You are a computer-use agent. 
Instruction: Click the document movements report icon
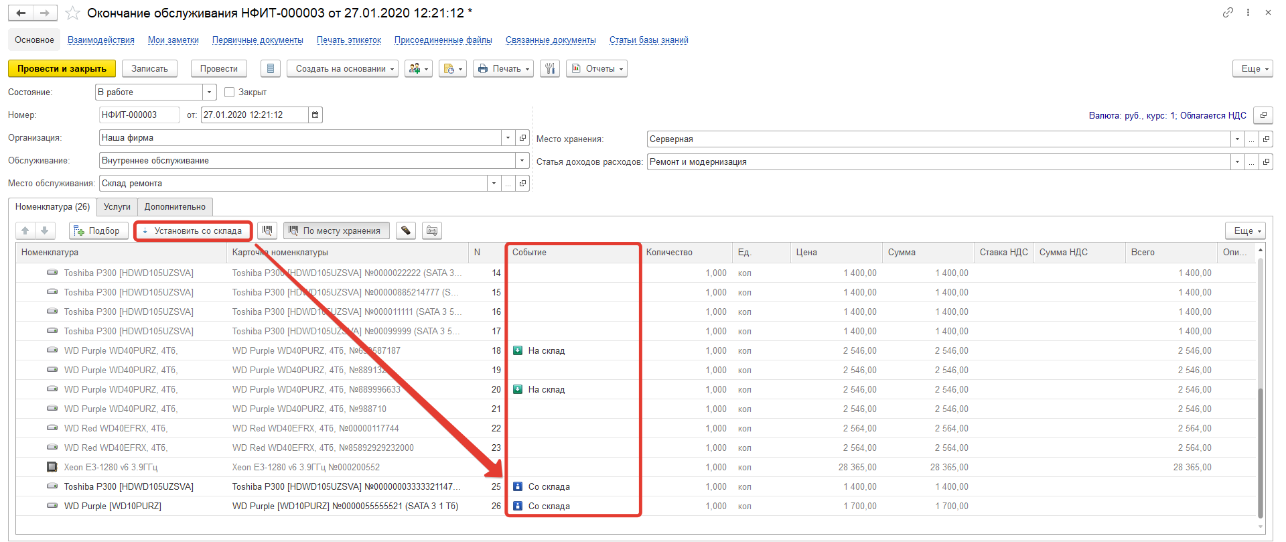tap(270, 69)
